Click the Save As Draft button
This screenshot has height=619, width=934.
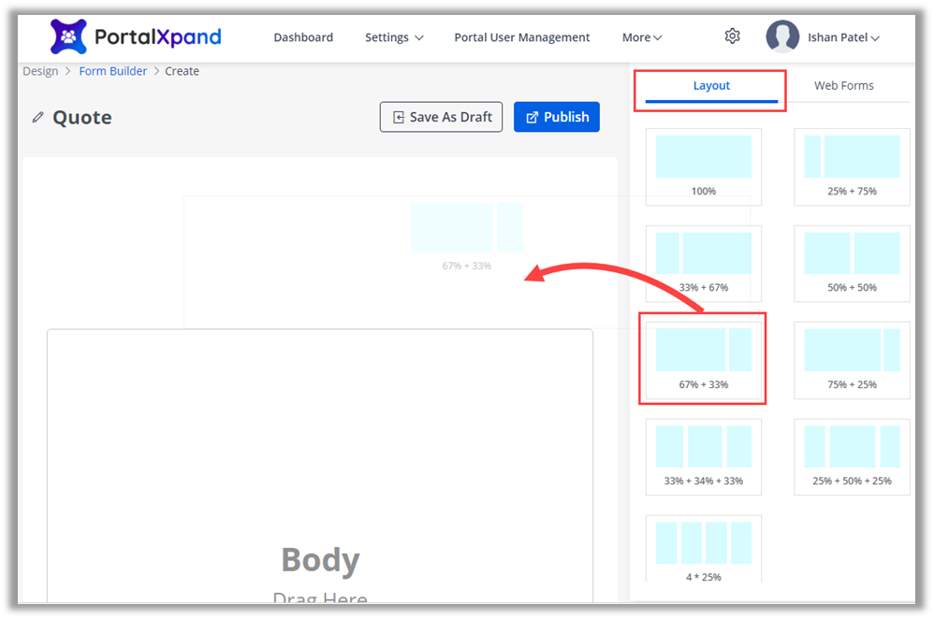(441, 117)
